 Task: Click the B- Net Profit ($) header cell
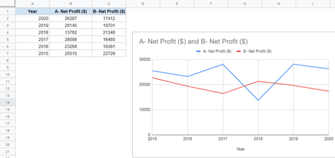pos(109,11)
